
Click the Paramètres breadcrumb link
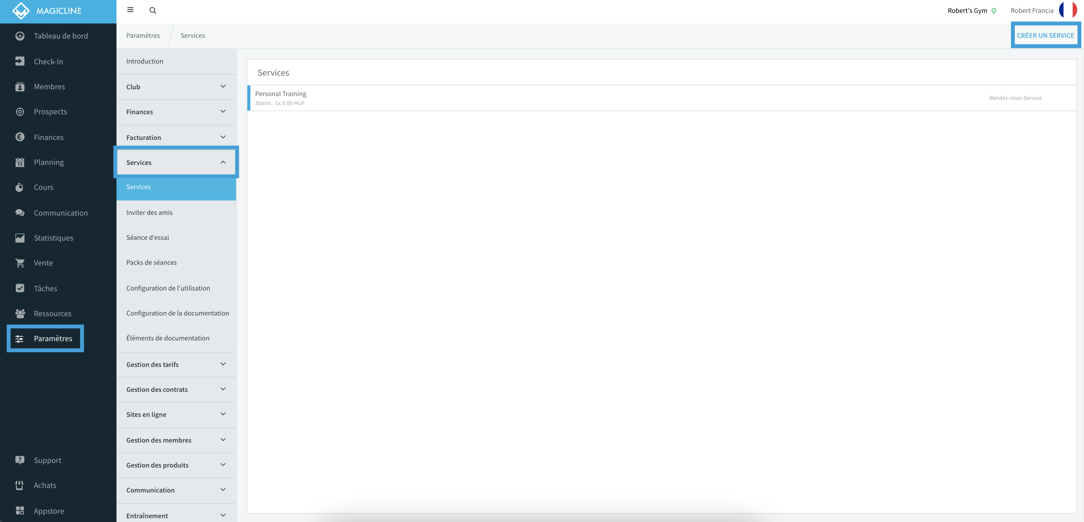click(143, 35)
